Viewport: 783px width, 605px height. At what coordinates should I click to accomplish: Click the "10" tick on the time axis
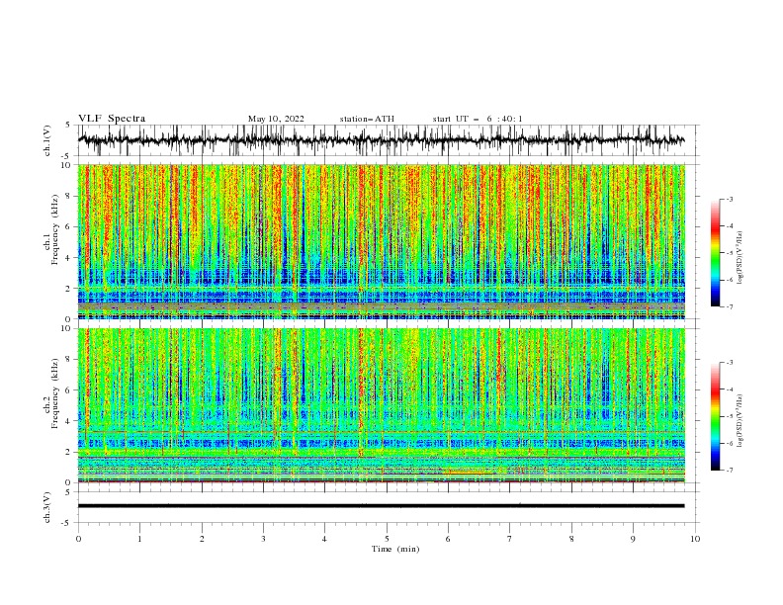[x=695, y=539]
